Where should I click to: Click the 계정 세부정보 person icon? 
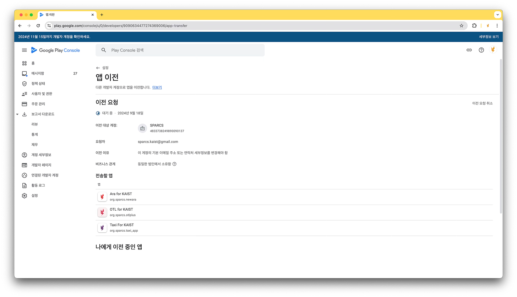[25, 155]
